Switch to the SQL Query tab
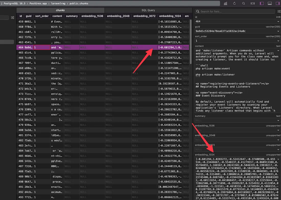The image size is (281, 200). point(148,10)
